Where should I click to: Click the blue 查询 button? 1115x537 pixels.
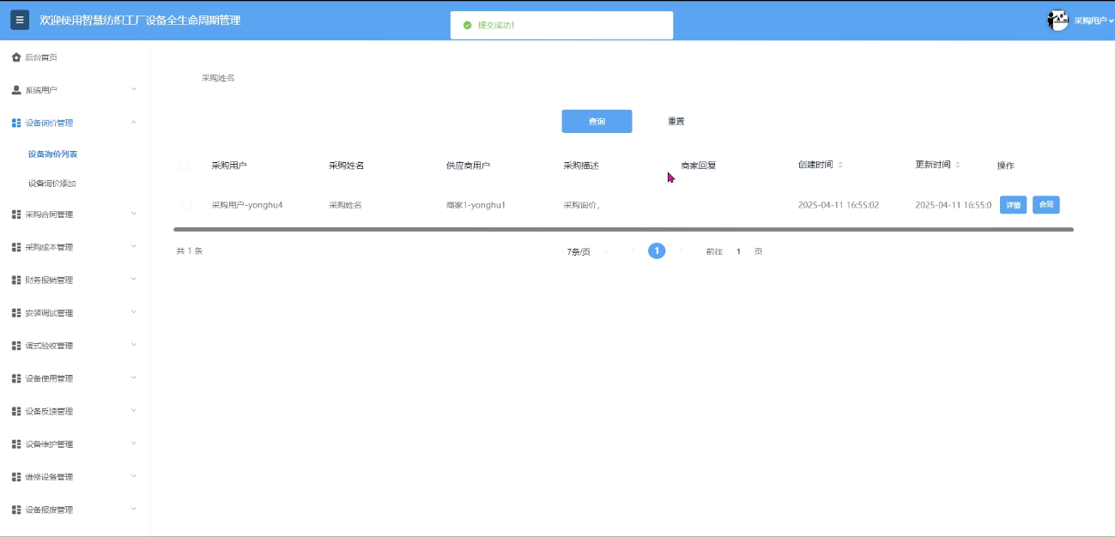[x=597, y=122]
